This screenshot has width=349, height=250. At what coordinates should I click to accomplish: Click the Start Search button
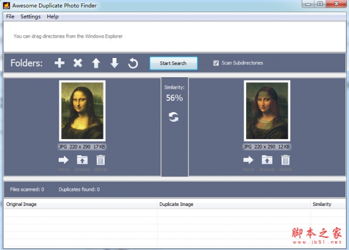pyautogui.click(x=173, y=63)
